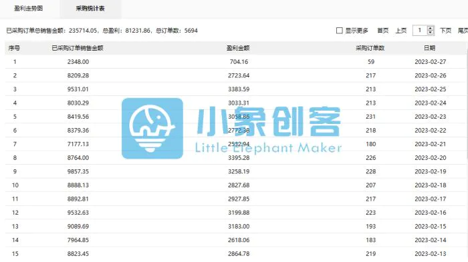Select profit cell 2618.06
Viewport: 468px width, 262px height.
(x=239, y=240)
